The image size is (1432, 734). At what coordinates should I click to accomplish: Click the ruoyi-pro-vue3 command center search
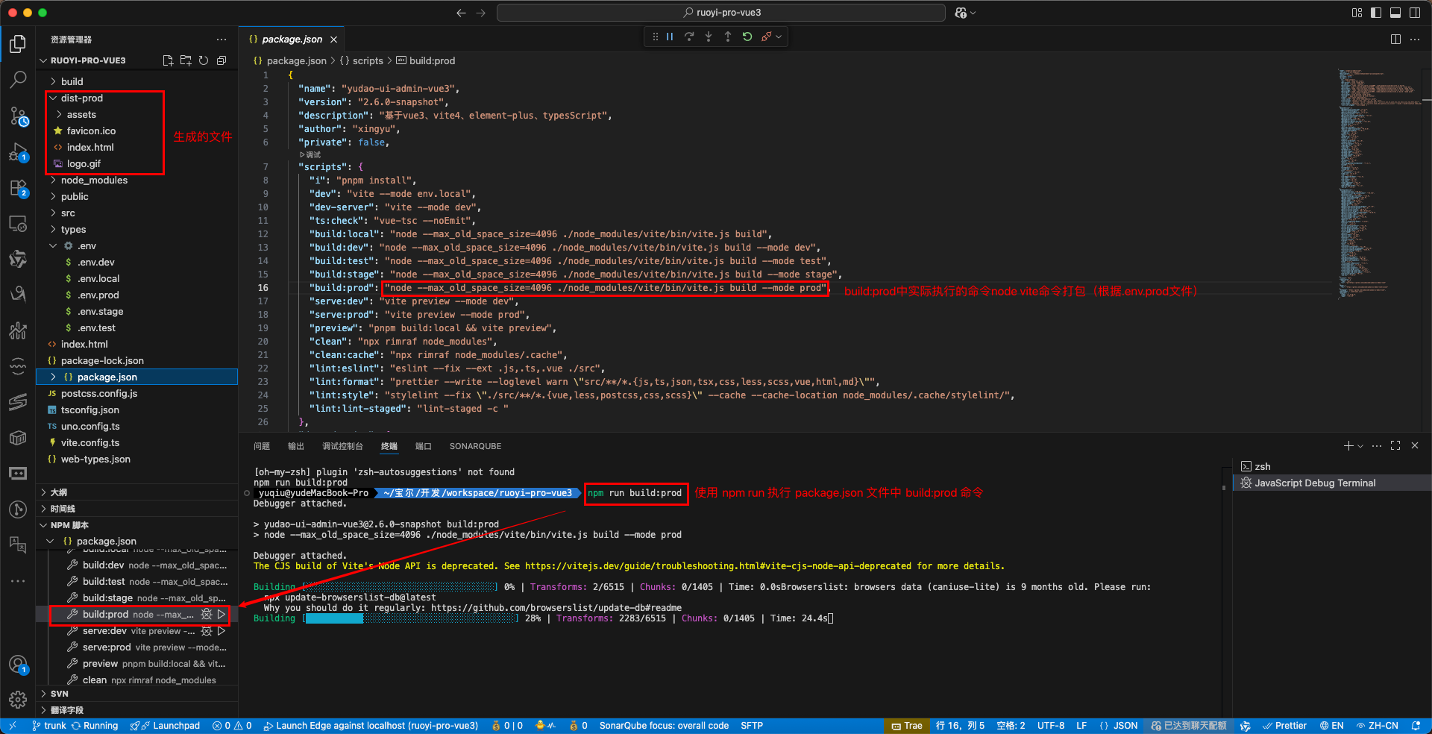(721, 13)
